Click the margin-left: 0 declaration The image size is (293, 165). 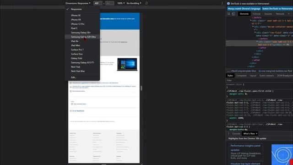[238, 94]
